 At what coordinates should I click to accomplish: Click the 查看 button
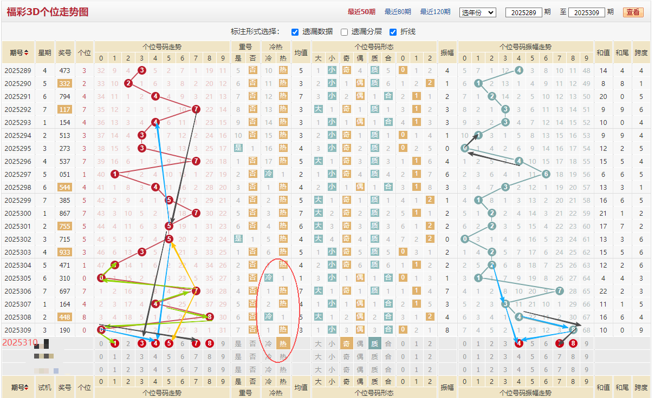pos(633,12)
